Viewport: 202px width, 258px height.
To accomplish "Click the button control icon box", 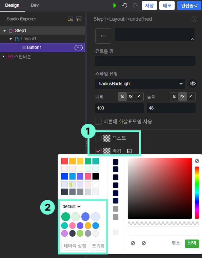I will 103,36.
